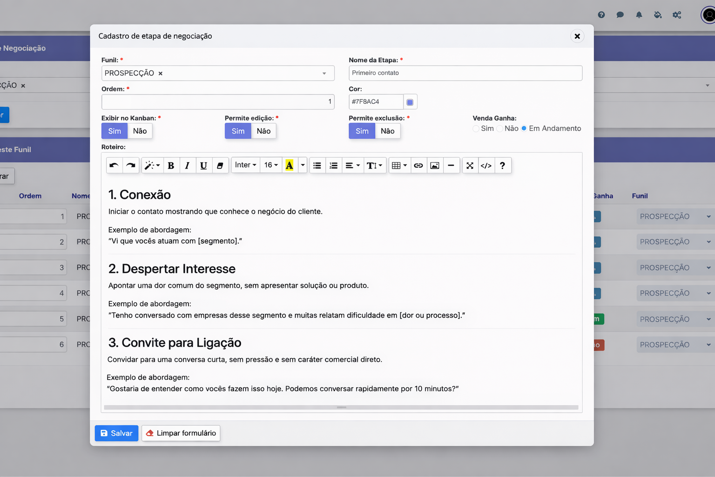Click heading '2. Despertar Interesse'
The height and width of the screenshot is (477, 715).
coord(172,269)
